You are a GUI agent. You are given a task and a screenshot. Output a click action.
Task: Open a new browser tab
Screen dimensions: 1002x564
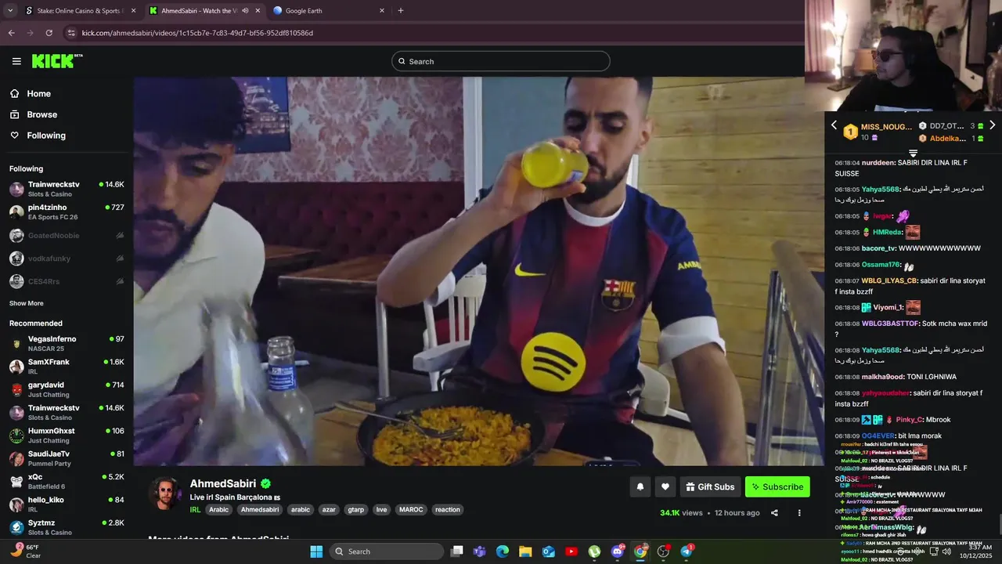(x=401, y=11)
